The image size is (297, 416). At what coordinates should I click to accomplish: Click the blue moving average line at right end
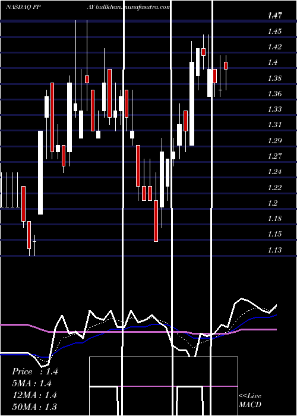pyautogui.click(x=273, y=316)
